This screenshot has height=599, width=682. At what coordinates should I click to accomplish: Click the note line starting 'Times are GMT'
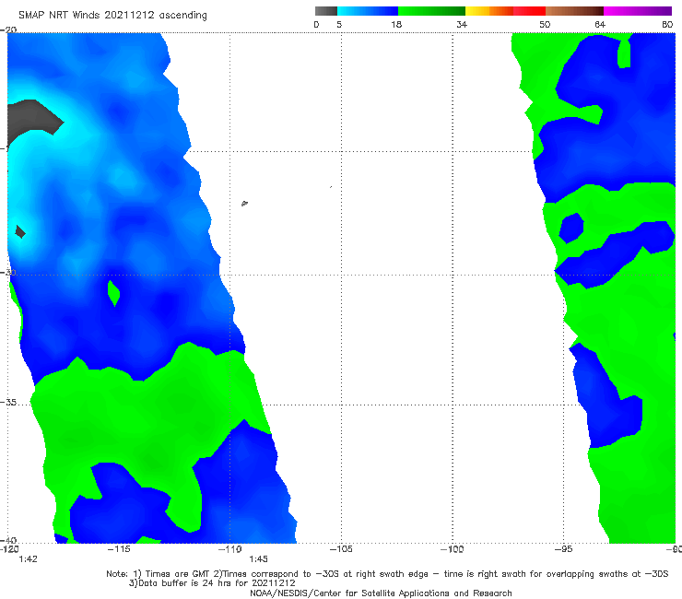(387, 574)
